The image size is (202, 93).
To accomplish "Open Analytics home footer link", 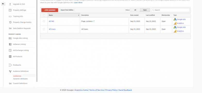I will (81, 90).
